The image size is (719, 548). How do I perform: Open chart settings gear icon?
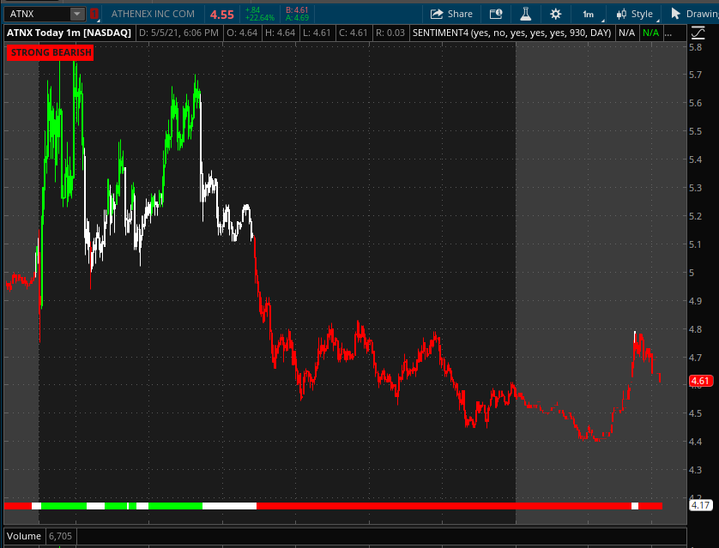click(555, 15)
